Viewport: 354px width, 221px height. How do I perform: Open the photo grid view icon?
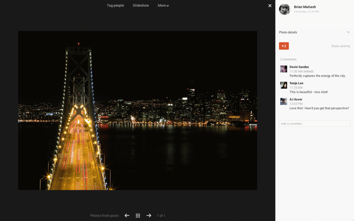[x=138, y=216]
